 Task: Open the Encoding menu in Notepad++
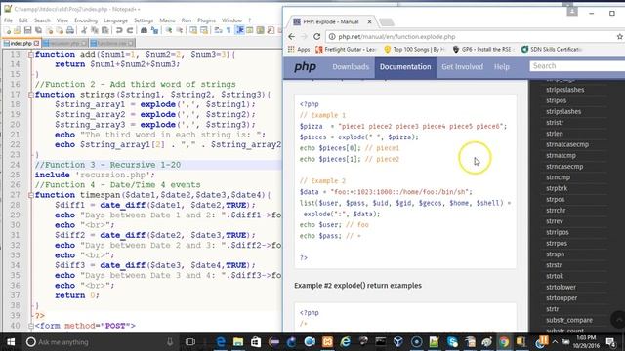tap(86, 20)
